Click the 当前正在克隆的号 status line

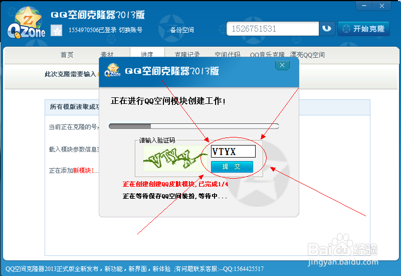(x=74, y=127)
